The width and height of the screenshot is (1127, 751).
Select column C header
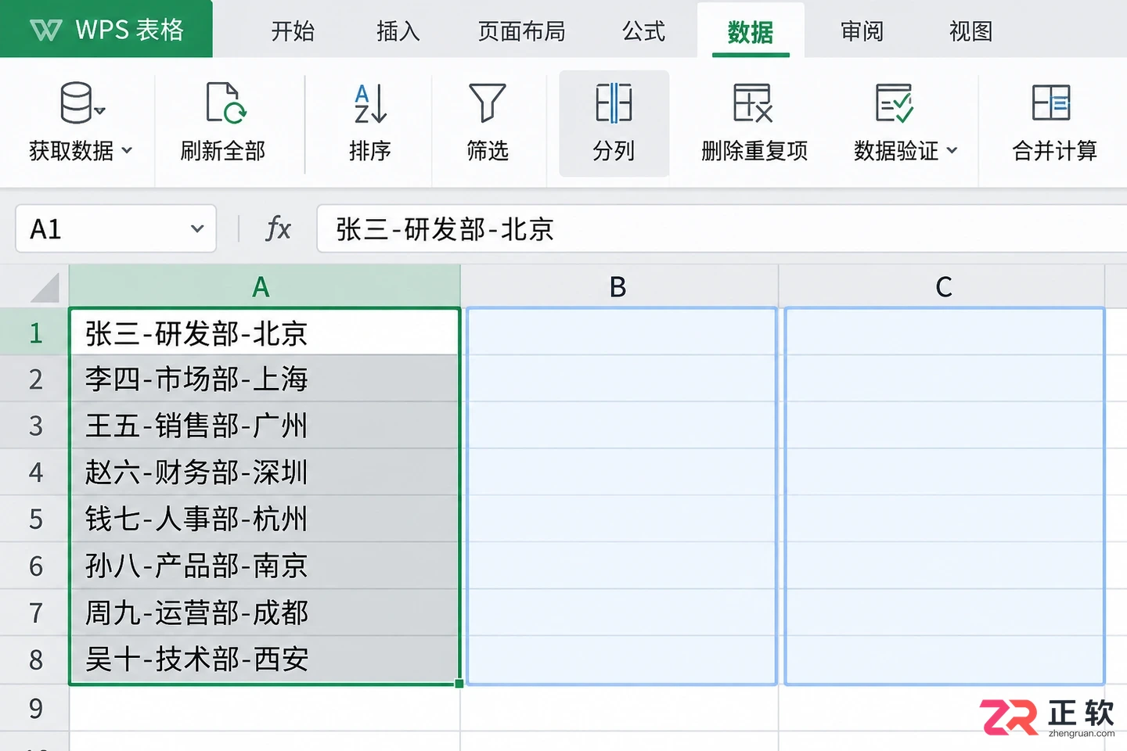point(942,287)
